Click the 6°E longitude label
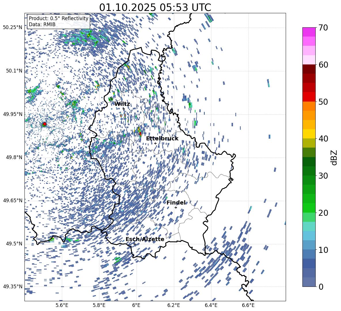The width and height of the screenshot is (341, 311). click(x=136, y=305)
